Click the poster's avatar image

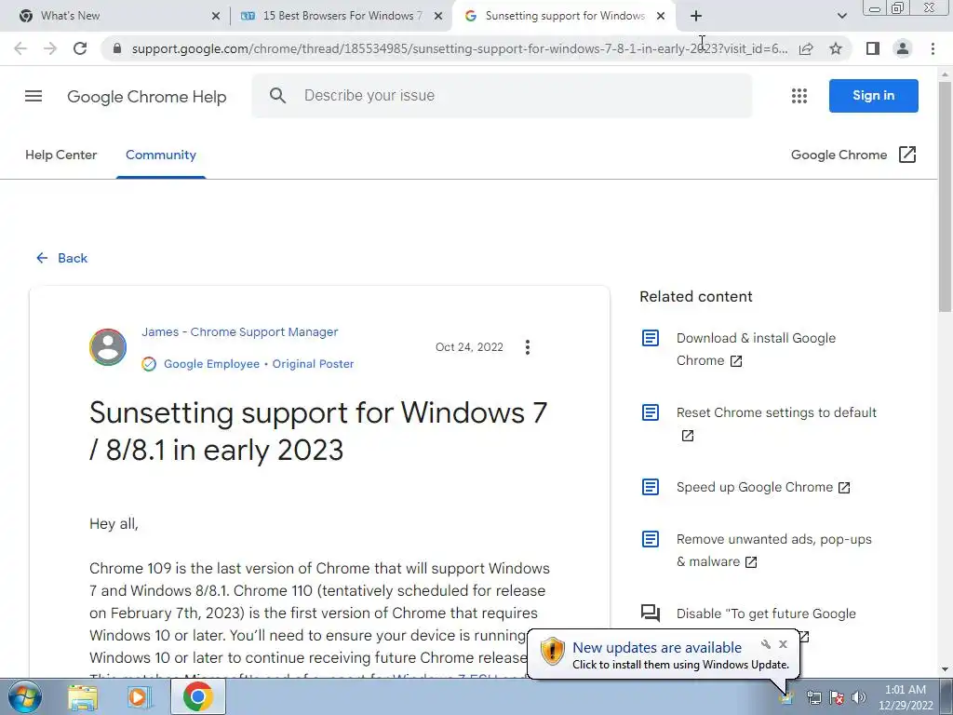click(x=108, y=347)
